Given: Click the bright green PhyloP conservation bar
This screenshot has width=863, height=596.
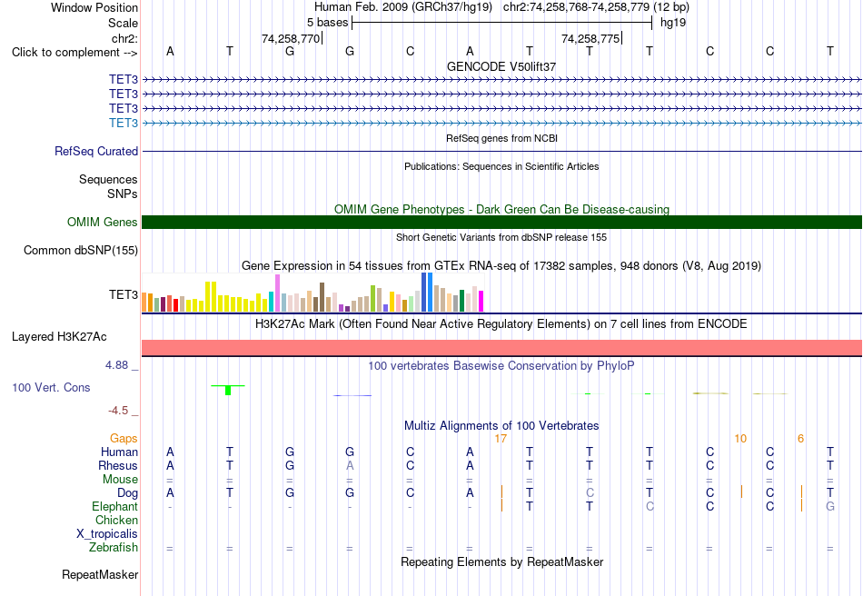Looking at the screenshot, I should [x=228, y=390].
